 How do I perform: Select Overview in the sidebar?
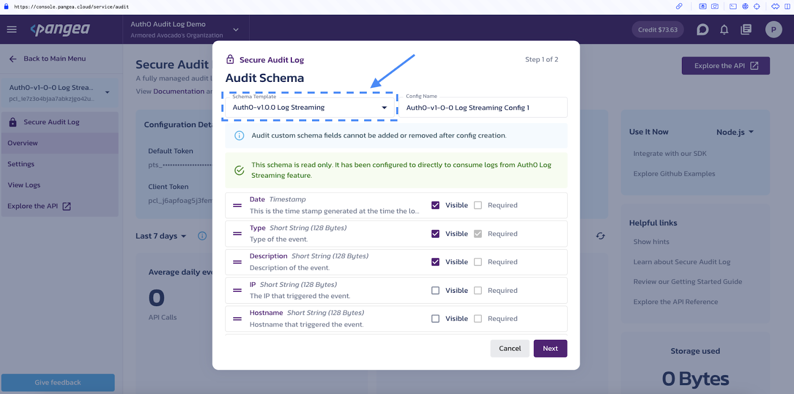(x=60, y=143)
